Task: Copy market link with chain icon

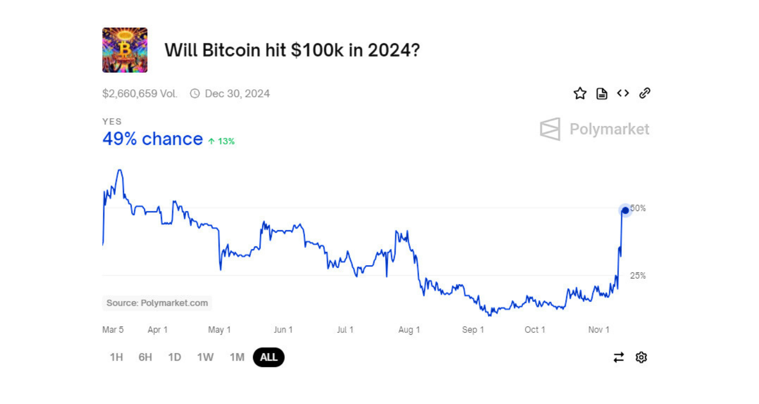Action: [645, 93]
